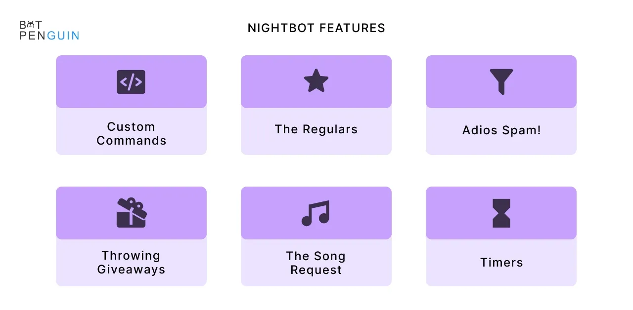Click the purple header of The Regulars card
The height and width of the screenshot is (310, 633).
tap(316, 81)
